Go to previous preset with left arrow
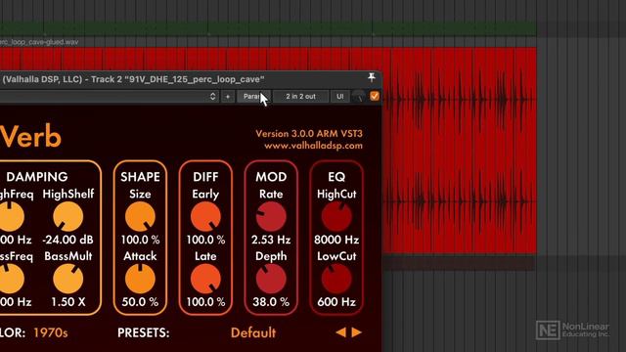The width and height of the screenshot is (626, 352). [341, 332]
